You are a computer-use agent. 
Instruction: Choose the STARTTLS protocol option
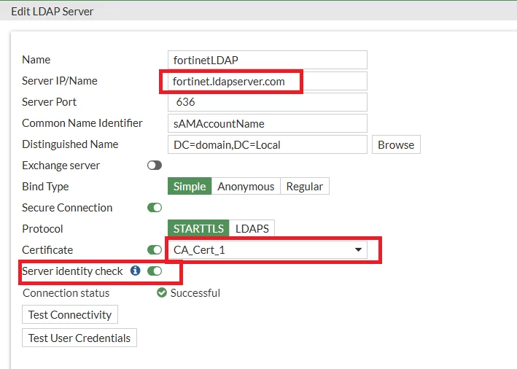pos(198,228)
